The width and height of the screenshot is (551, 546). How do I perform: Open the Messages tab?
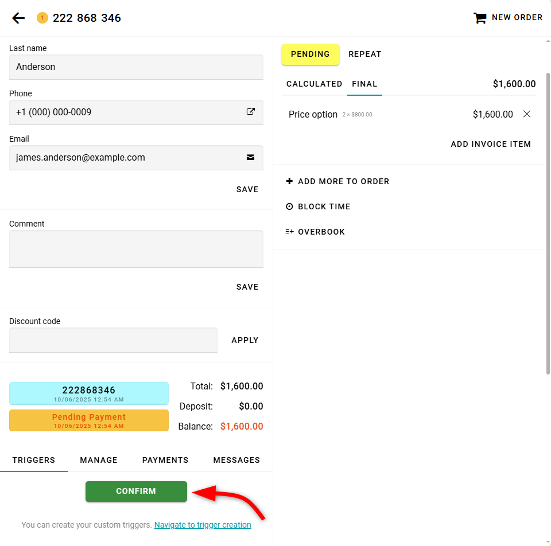236,460
